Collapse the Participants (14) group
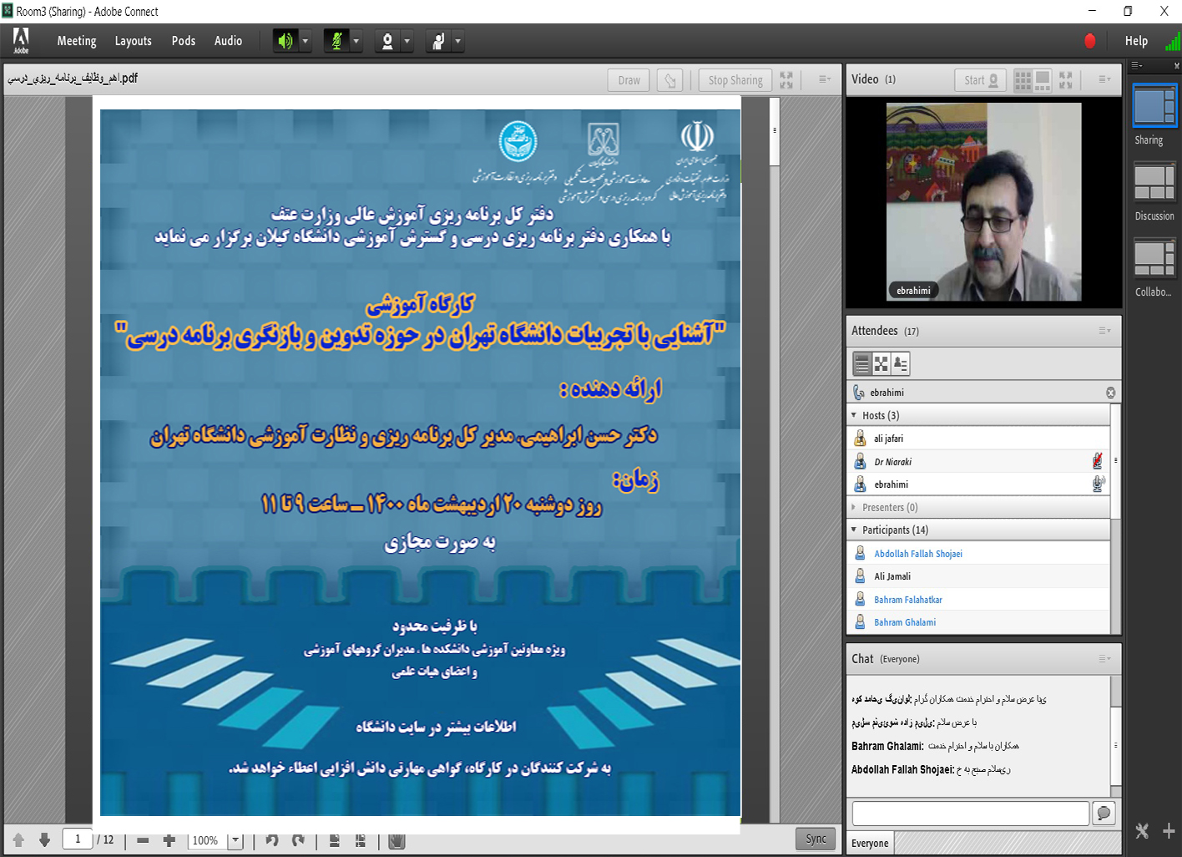Image resolution: width=1182 pixels, height=857 pixels. click(x=854, y=530)
